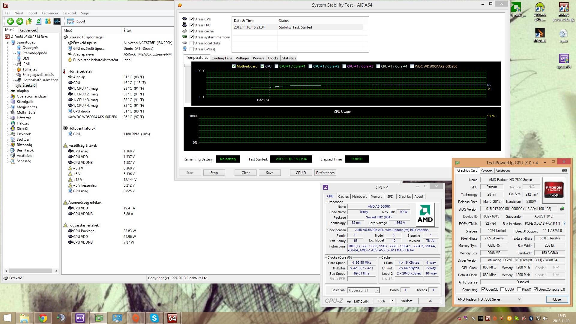Click the network icon in system tray

click(x=538, y=318)
